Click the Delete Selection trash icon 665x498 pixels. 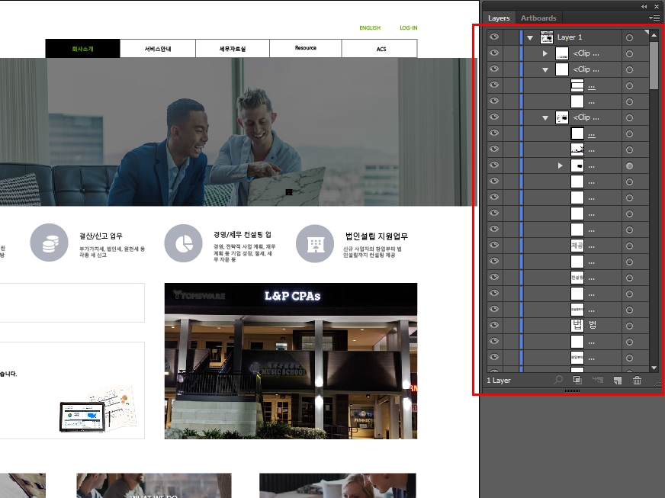coord(637,380)
